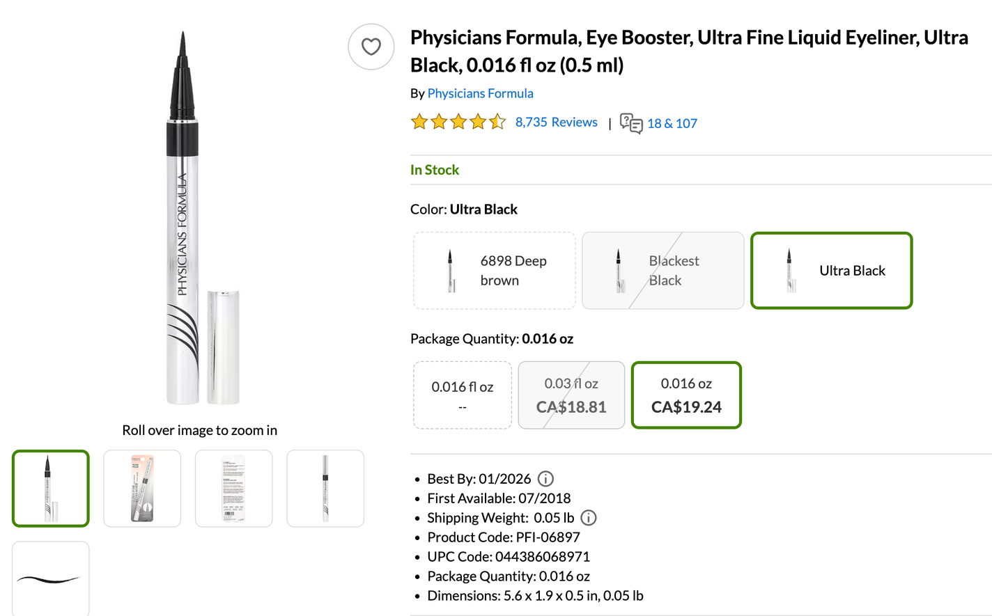Open the 18 & 107 questions link
This screenshot has width=992, height=616.
click(x=672, y=124)
